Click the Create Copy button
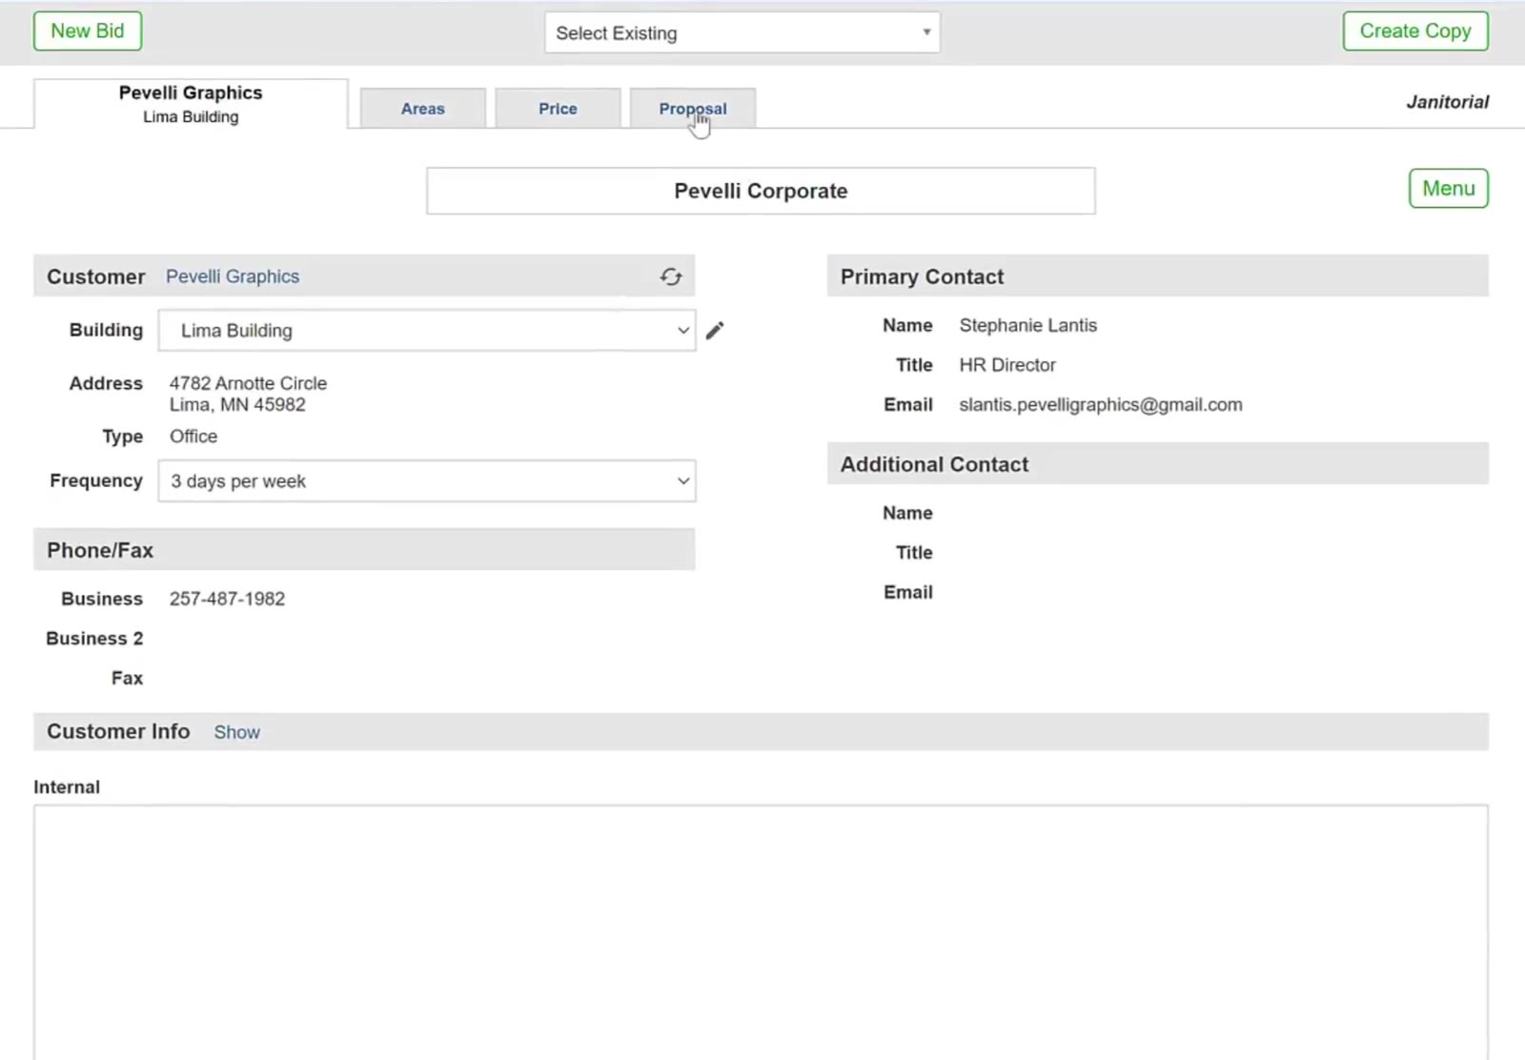 coord(1415,31)
